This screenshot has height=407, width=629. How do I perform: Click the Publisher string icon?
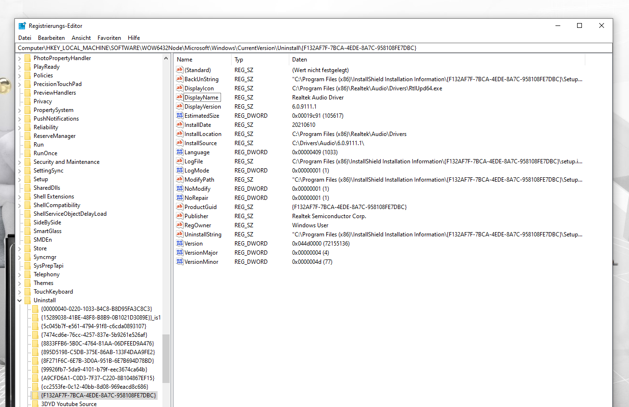180,216
